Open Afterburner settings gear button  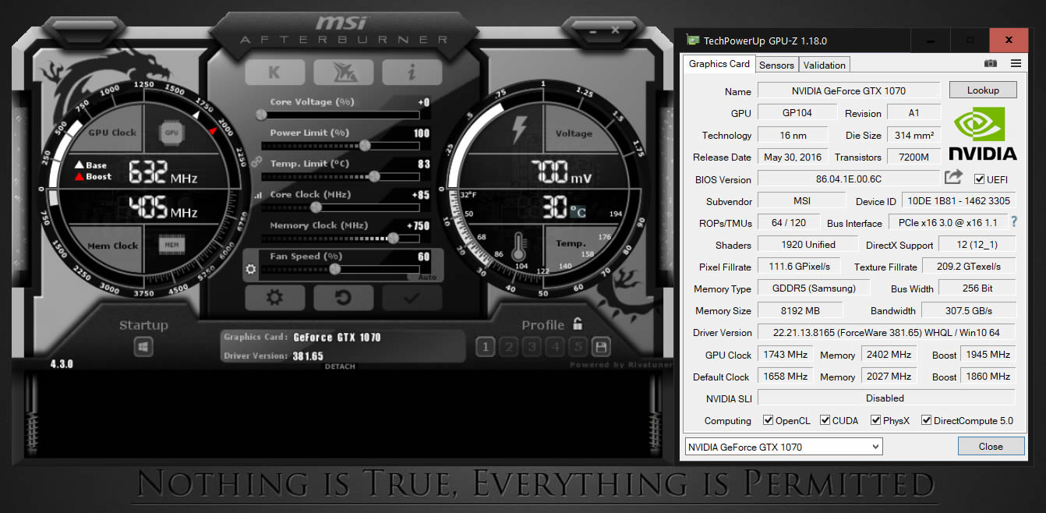click(274, 298)
